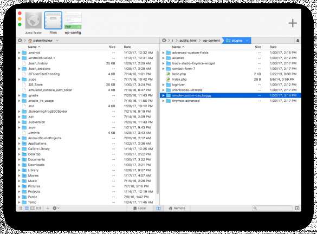The image size is (317, 234).
Task: Open the gear action menu
Action: [x=56, y=208]
